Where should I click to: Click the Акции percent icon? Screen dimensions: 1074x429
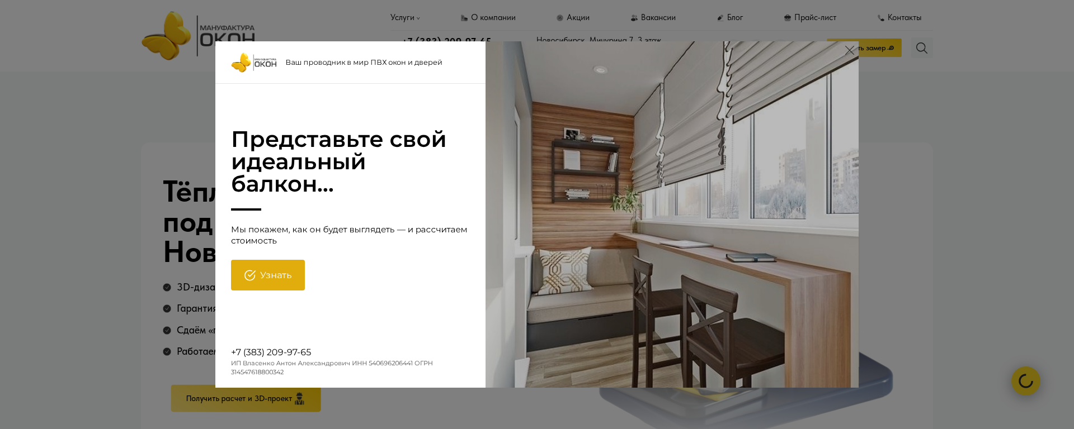tap(560, 18)
